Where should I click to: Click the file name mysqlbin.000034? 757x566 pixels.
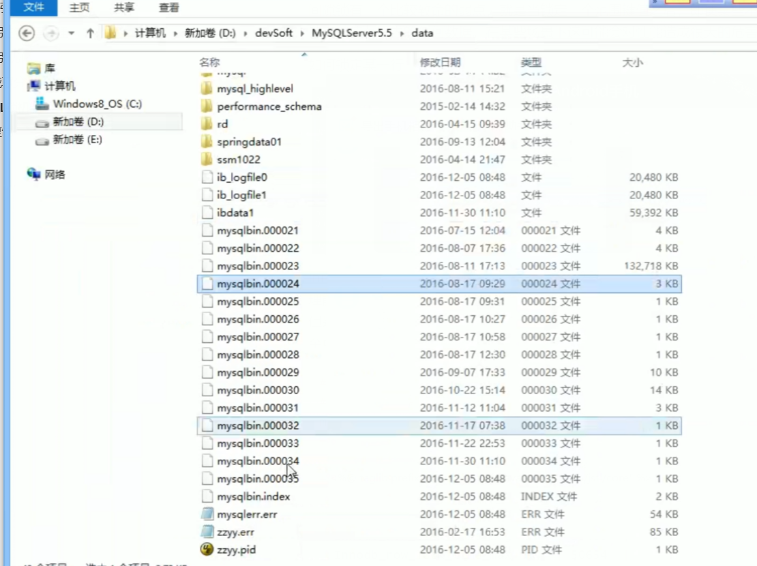coord(258,461)
